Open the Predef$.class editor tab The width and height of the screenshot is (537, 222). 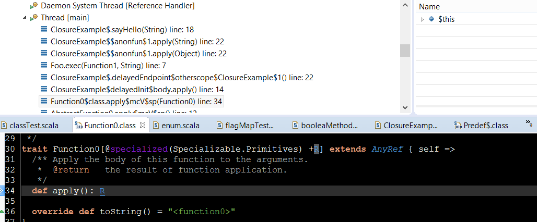pos(481,126)
